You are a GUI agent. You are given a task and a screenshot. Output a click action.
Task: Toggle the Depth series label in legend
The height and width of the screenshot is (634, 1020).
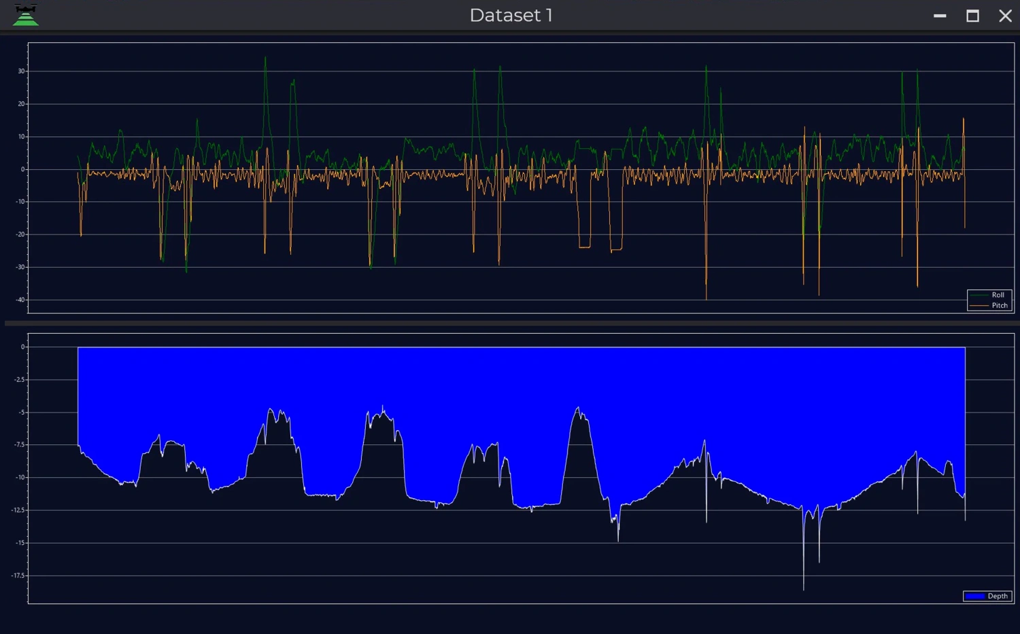(x=998, y=597)
